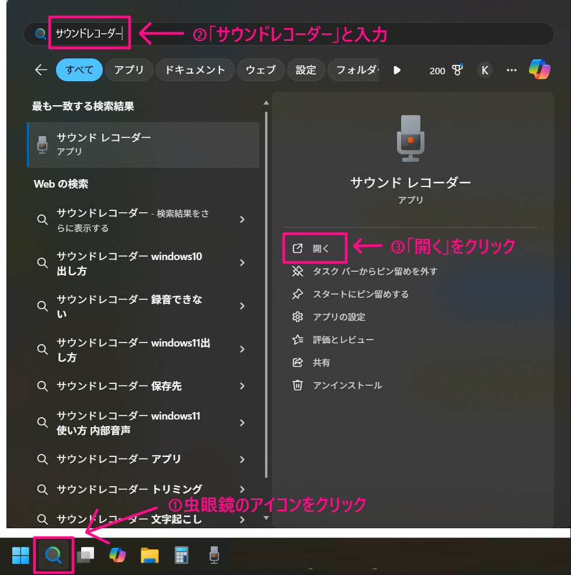Click the results scroll up arrow
The image size is (571, 575).
coord(266,103)
